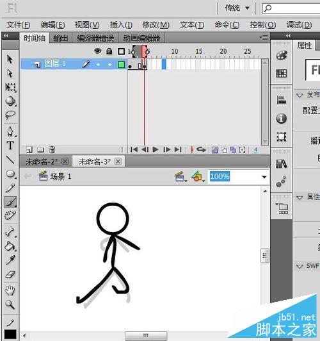The height and width of the screenshot is (341, 320).
Task: Open the Swatches grid panel icon
Action: 282,73
